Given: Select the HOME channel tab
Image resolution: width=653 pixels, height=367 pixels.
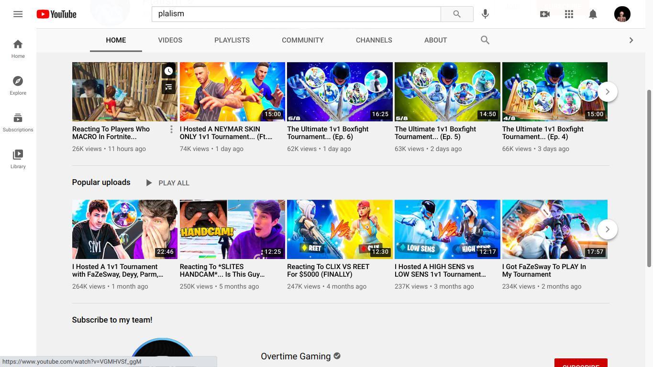Looking at the screenshot, I should click(116, 40).
